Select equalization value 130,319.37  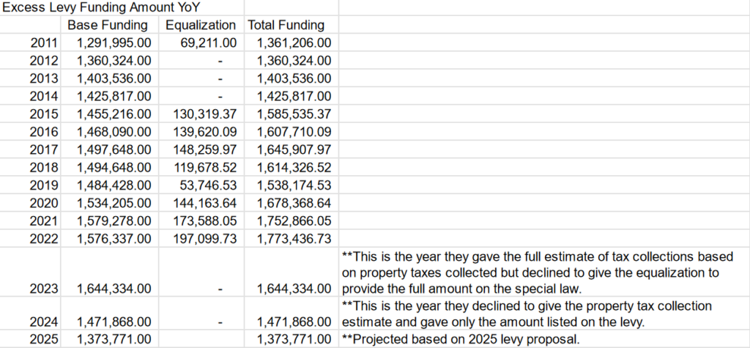(205, 114)
